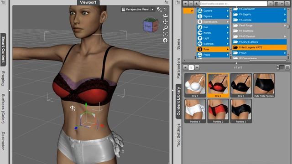Click the view orientation cube

(x=151, y=26)
